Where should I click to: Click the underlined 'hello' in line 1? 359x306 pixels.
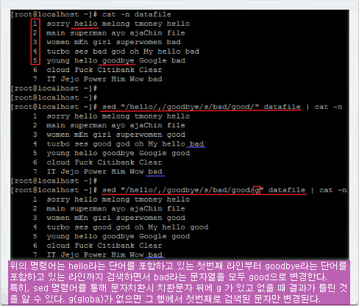86,24
